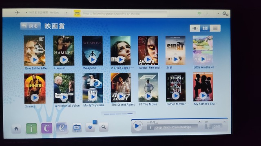The height and width of the screenshot is (146, 261).
Task: Open the favorites heart icon
Action: point(90,127)
